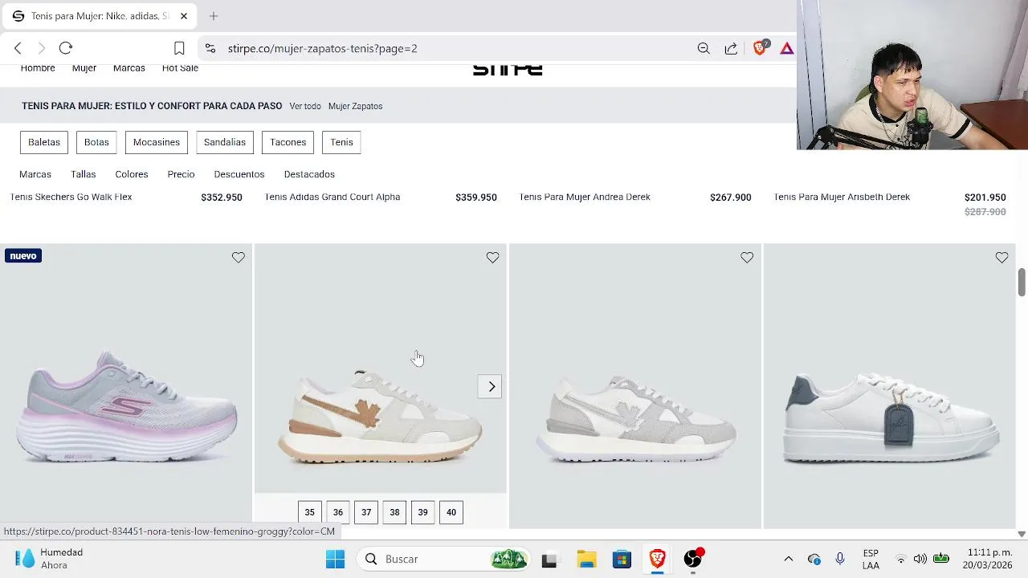Add the white platform sneaker to wishlist
Viewport: 1028px width, 578px height.
point(1001,258)
